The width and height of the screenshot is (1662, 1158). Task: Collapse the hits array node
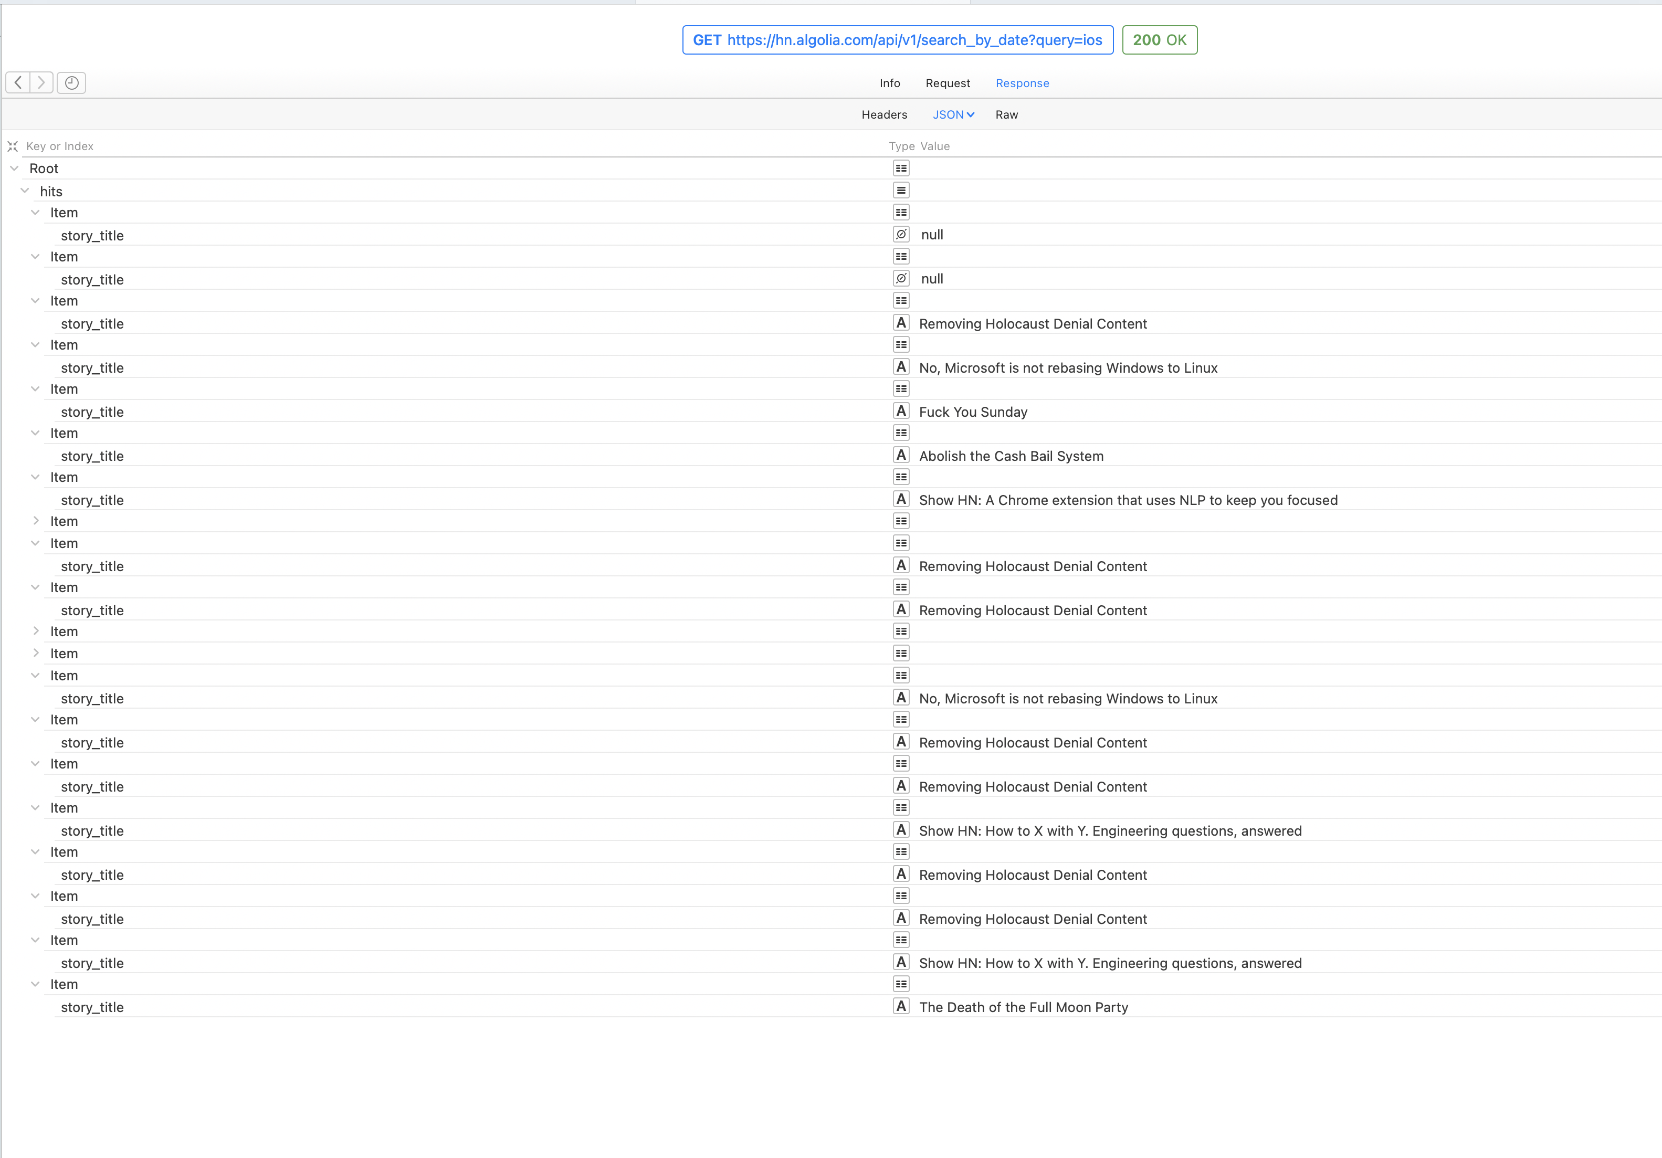click(x=25, y=191)
